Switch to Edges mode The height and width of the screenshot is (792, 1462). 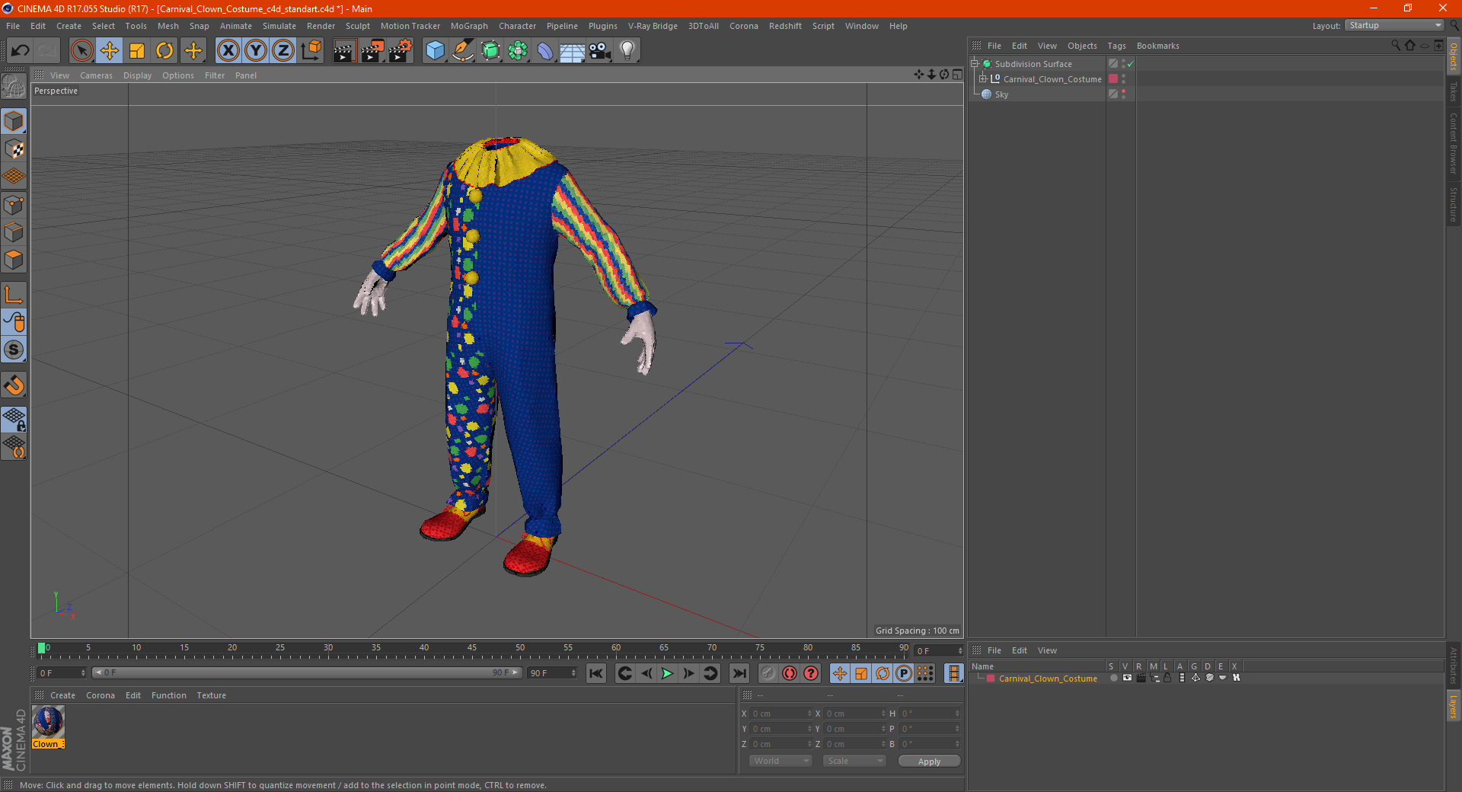click(14, 232)
